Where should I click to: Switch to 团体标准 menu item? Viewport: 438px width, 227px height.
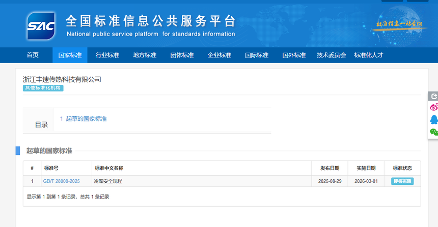[182, 55]
